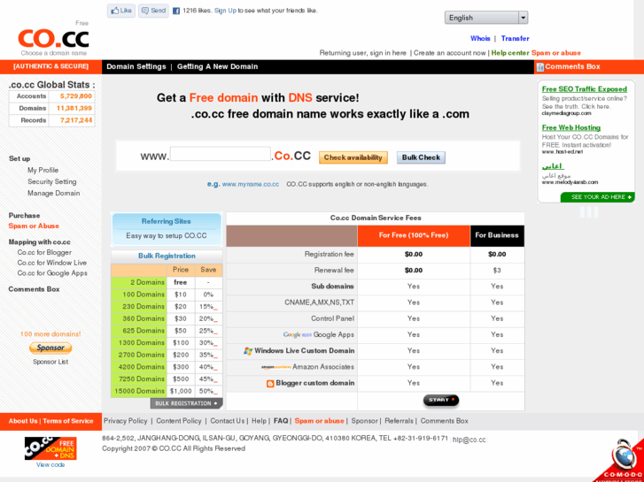Open My Profile in sidebar

tap(43, 170)
